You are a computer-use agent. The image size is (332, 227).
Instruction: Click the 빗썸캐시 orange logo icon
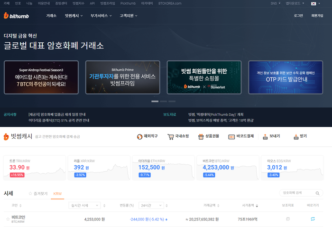(6, 137)
